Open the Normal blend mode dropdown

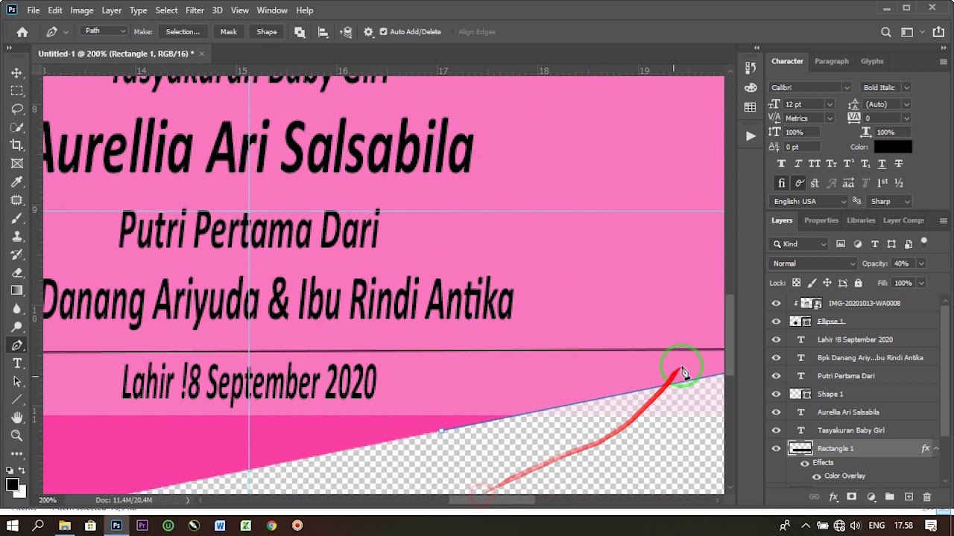(813, 264)
